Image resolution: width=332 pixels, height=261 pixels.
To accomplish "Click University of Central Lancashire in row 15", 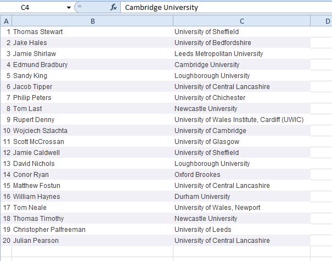I will [x=242, y=186].
